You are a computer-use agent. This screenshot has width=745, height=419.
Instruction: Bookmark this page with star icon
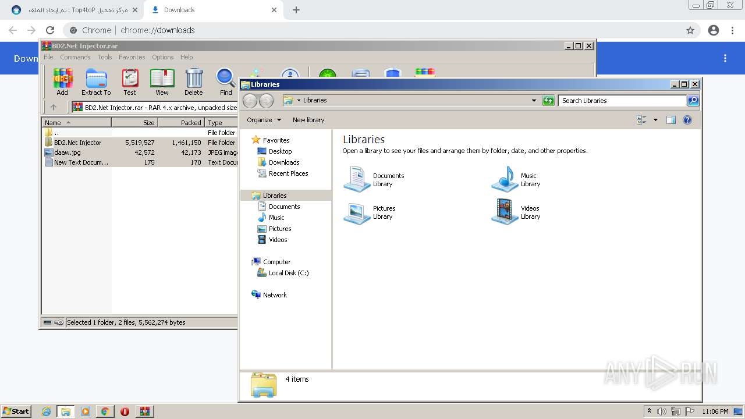690,30
